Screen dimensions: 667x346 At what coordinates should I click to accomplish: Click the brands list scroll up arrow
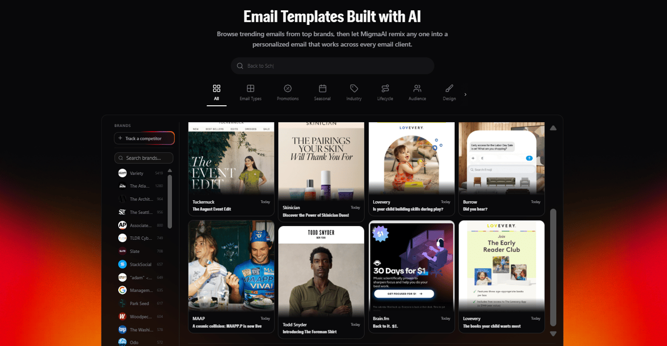tap(170, 171)
